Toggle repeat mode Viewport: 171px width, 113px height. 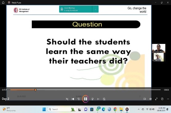click(104, 99)
